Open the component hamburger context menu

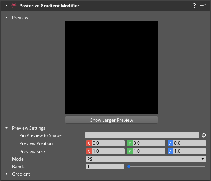click(x=203, y=5)
